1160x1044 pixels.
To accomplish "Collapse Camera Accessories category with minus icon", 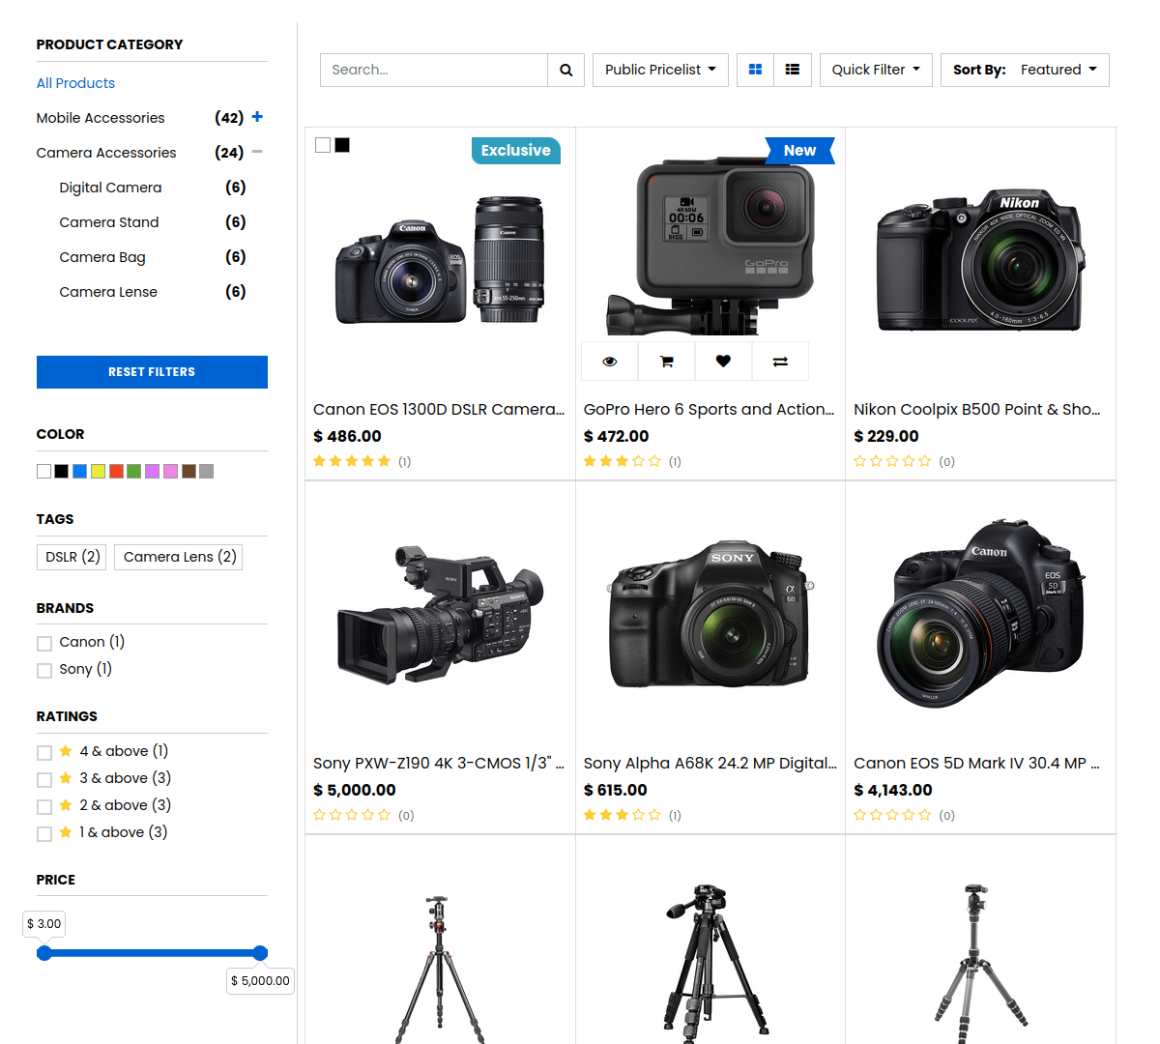I will click(257, 152).
